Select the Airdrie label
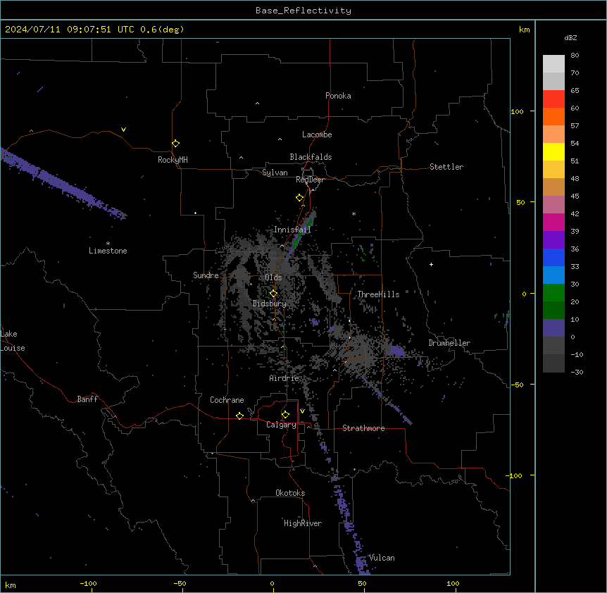 click(284, 378)
